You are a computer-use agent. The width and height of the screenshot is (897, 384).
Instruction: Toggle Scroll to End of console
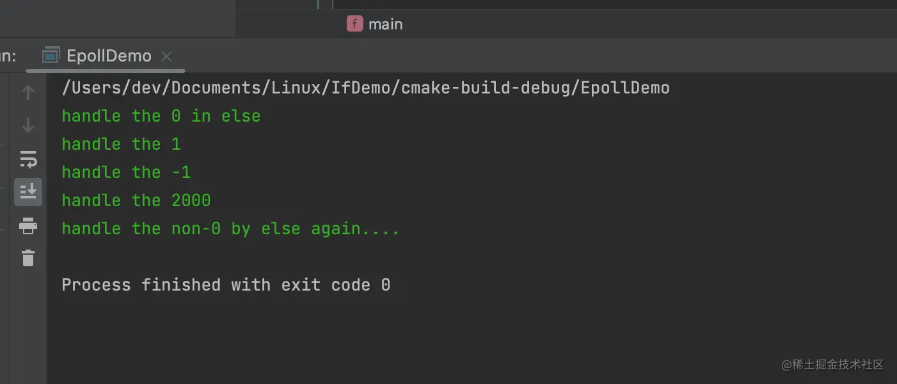(x=28, y=191)
